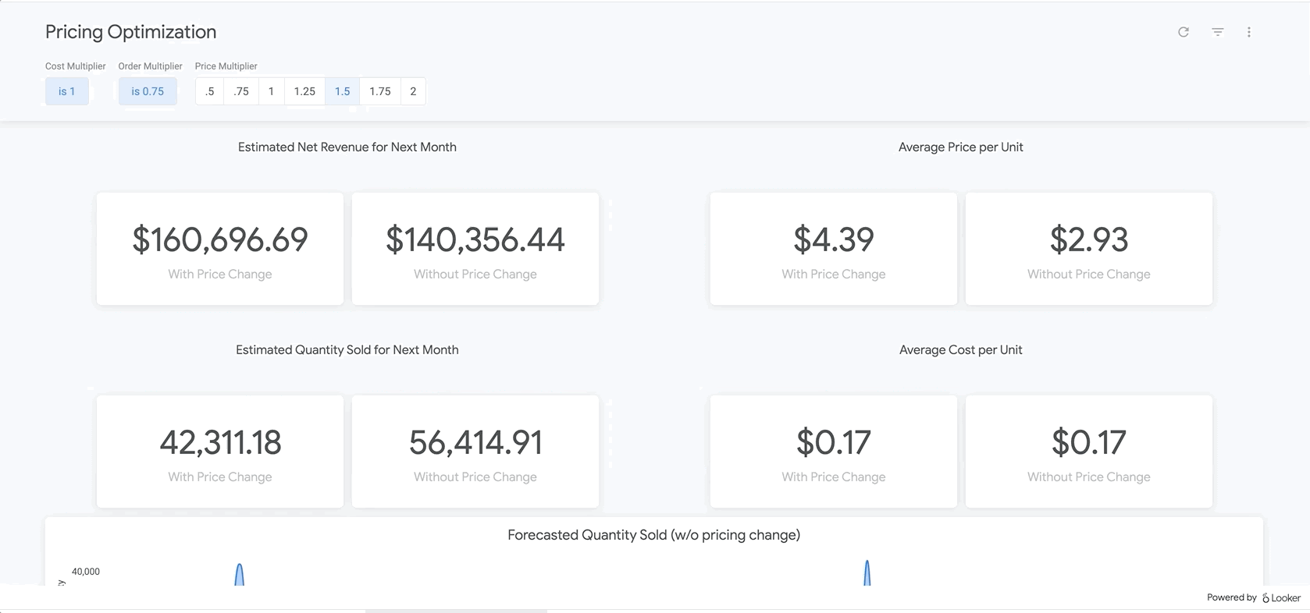Open the three-dot dashboard actions menu

[1248, 32]
